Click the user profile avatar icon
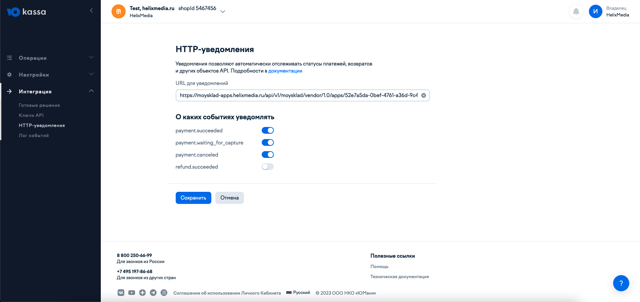Image resolution: width=640 pixels, height=302 pixels. click(595, 11)
